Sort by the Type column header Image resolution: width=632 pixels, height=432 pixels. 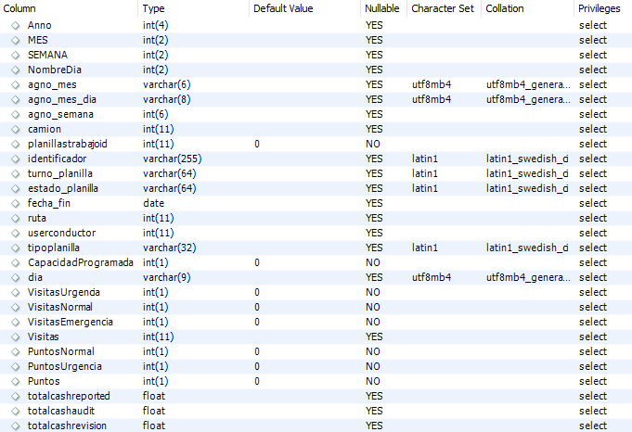tap(153, 8)
